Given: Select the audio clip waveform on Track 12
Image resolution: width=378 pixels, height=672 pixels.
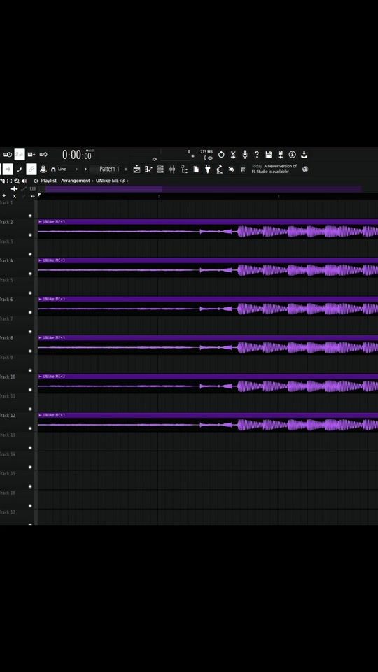Looking at the screenshot, I should (x=208, y=425).
